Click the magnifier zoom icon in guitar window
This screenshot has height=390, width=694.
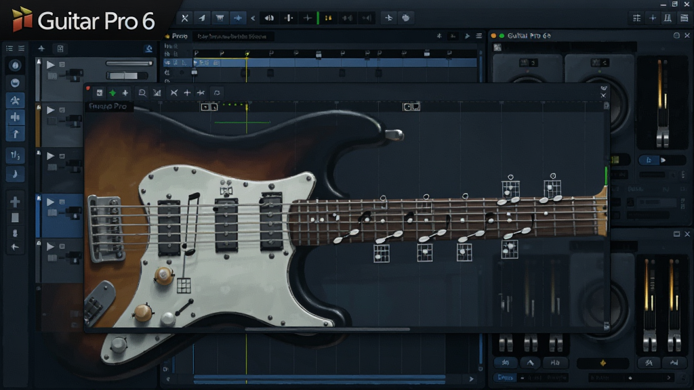(142, 93)
